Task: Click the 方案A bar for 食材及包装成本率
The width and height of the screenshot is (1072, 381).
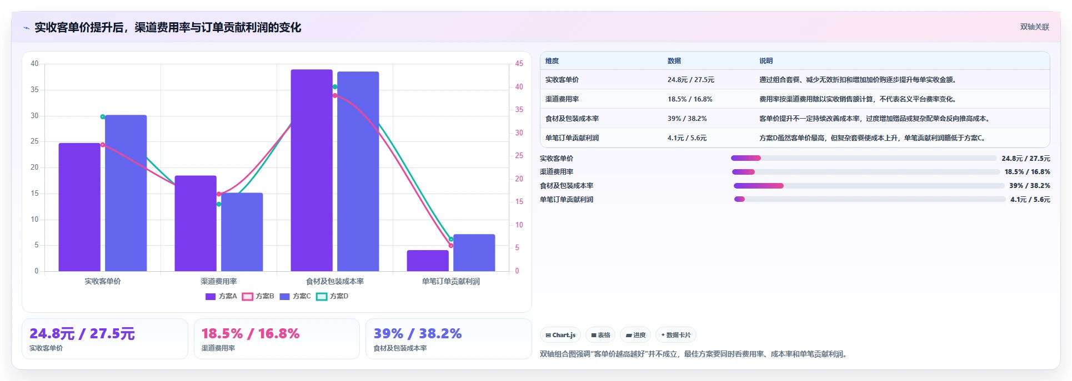Action: 312,170
